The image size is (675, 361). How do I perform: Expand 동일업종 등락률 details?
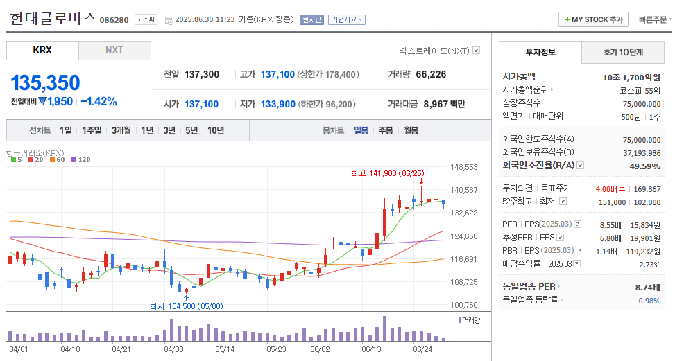[x=561, y=299]
